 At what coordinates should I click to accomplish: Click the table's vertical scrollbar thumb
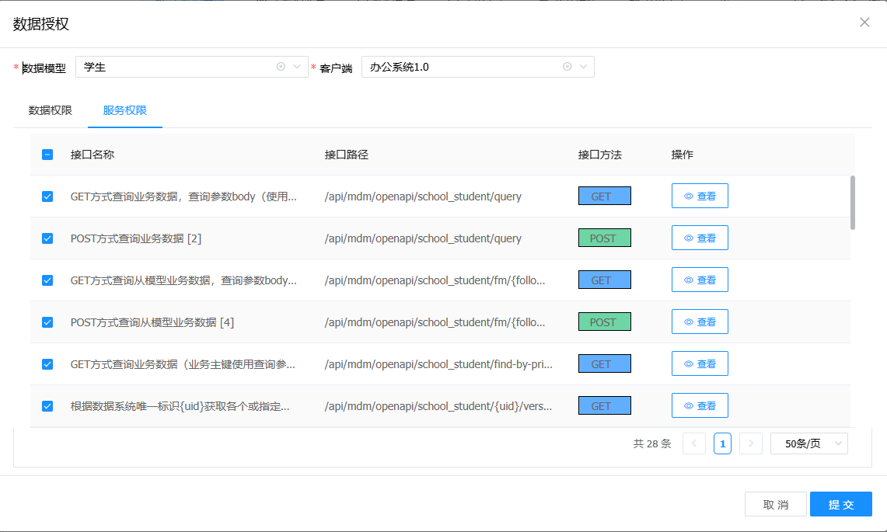[853, 202]
